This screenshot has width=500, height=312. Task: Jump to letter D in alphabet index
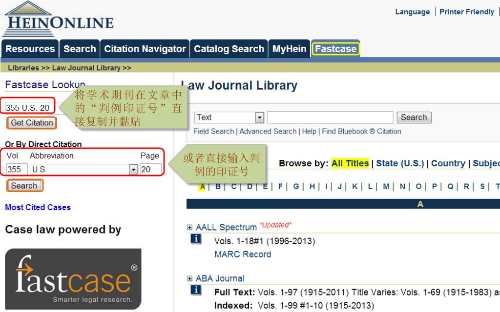[x=250, y=187]
